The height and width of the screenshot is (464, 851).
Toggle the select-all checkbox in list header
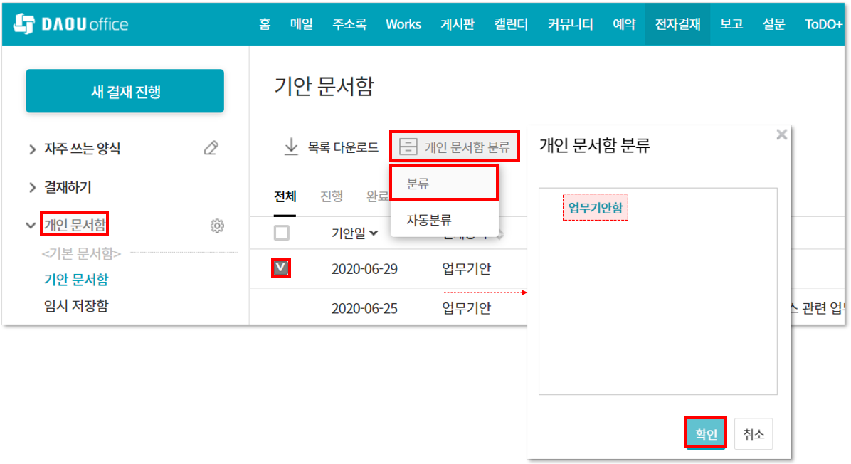(x=282, y=233)
